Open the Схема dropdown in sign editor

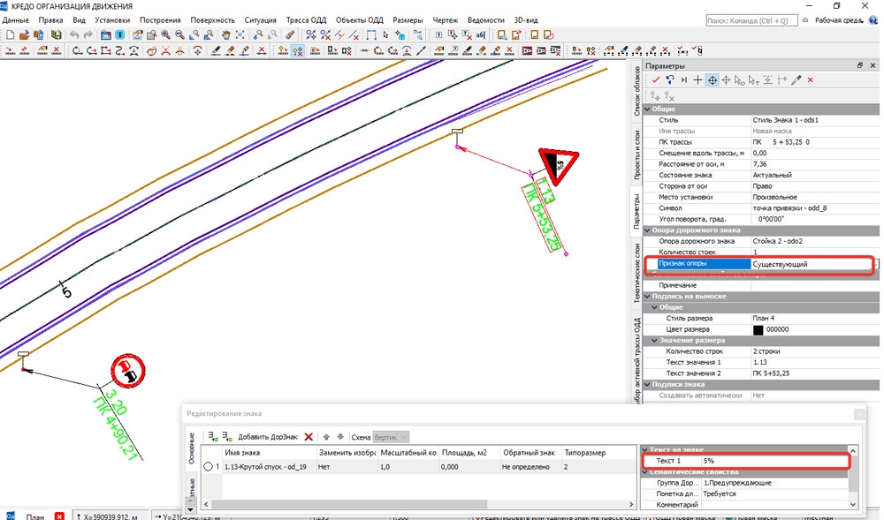pos(392,436)
